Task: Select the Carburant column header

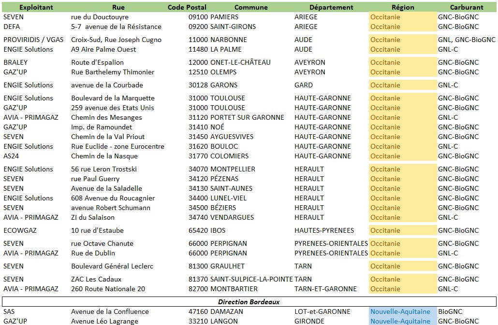Action: 467,7
